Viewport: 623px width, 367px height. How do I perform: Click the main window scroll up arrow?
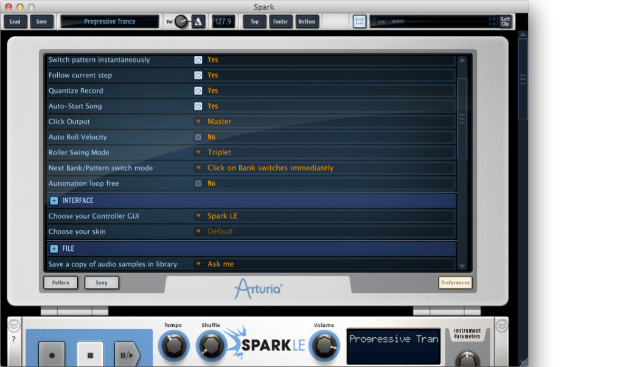[x=523, y=35]
